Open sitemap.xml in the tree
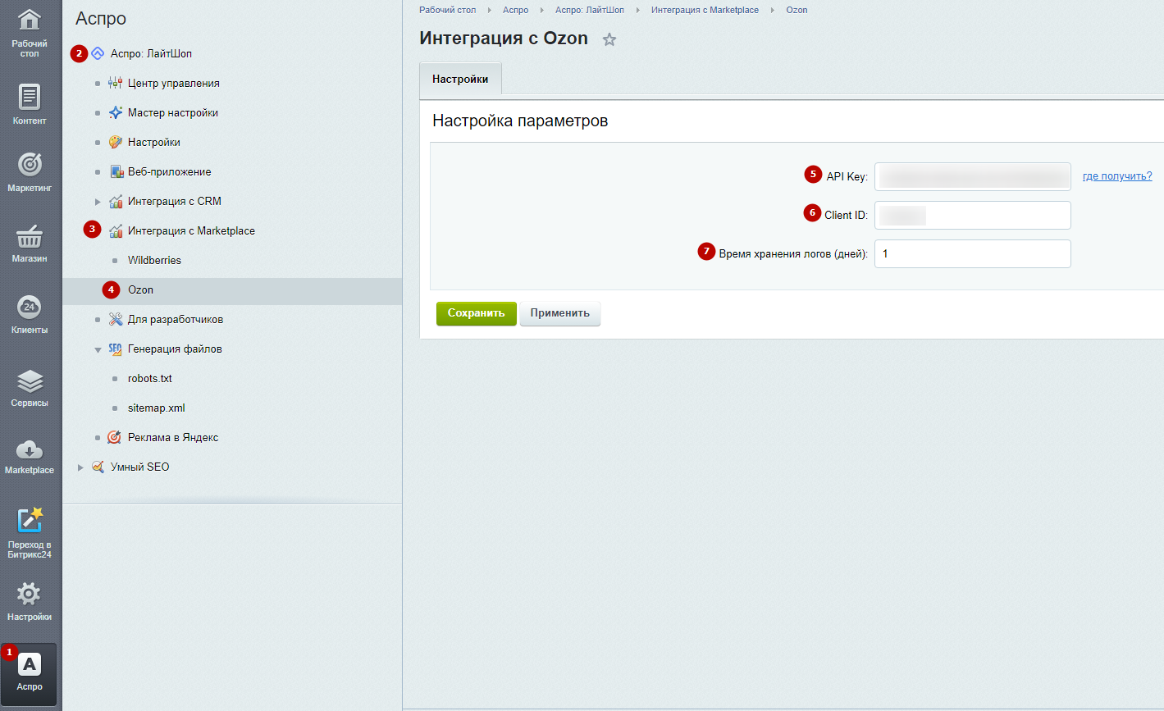This screenshot has height=711, width=1164. [x=157, y=408]
